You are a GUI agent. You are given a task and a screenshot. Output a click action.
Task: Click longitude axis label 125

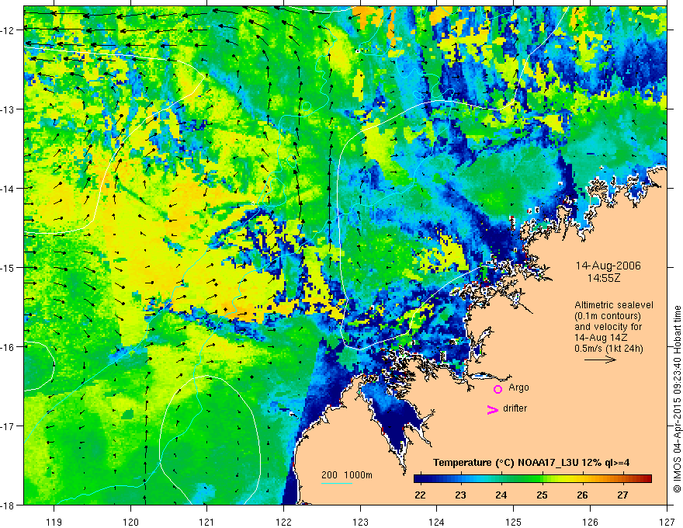[514, 522]
